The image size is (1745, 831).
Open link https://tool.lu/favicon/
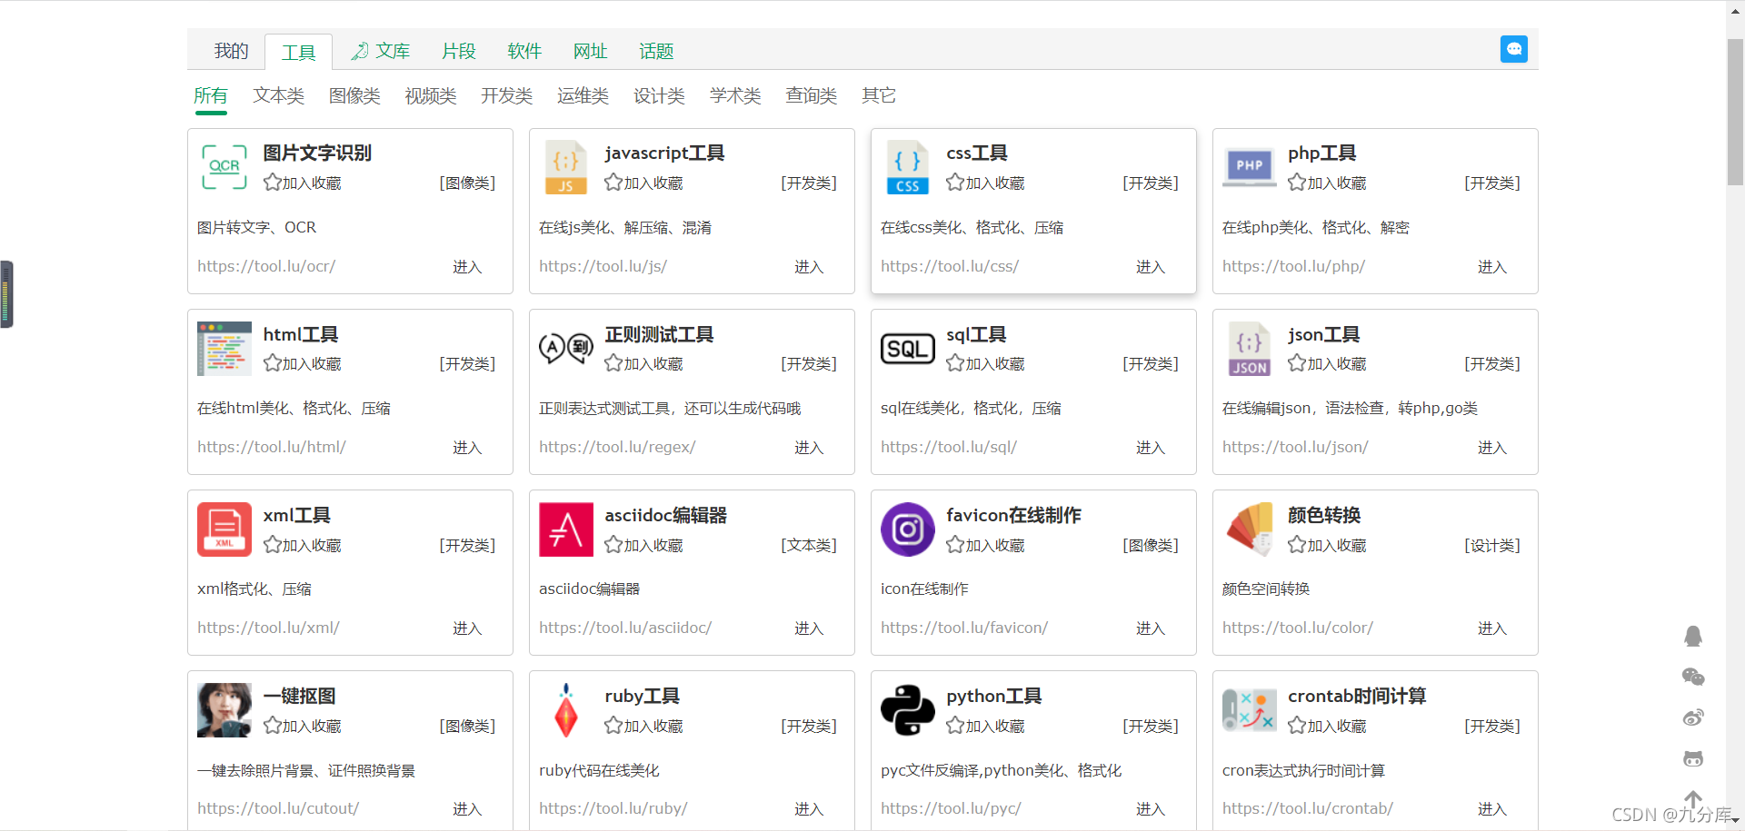click(964, 628)
